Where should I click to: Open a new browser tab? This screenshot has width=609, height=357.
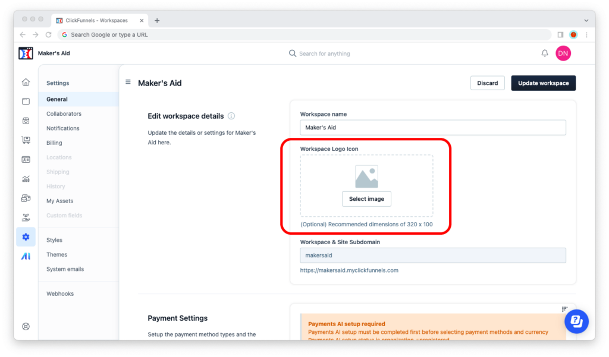tap(157, 21)
